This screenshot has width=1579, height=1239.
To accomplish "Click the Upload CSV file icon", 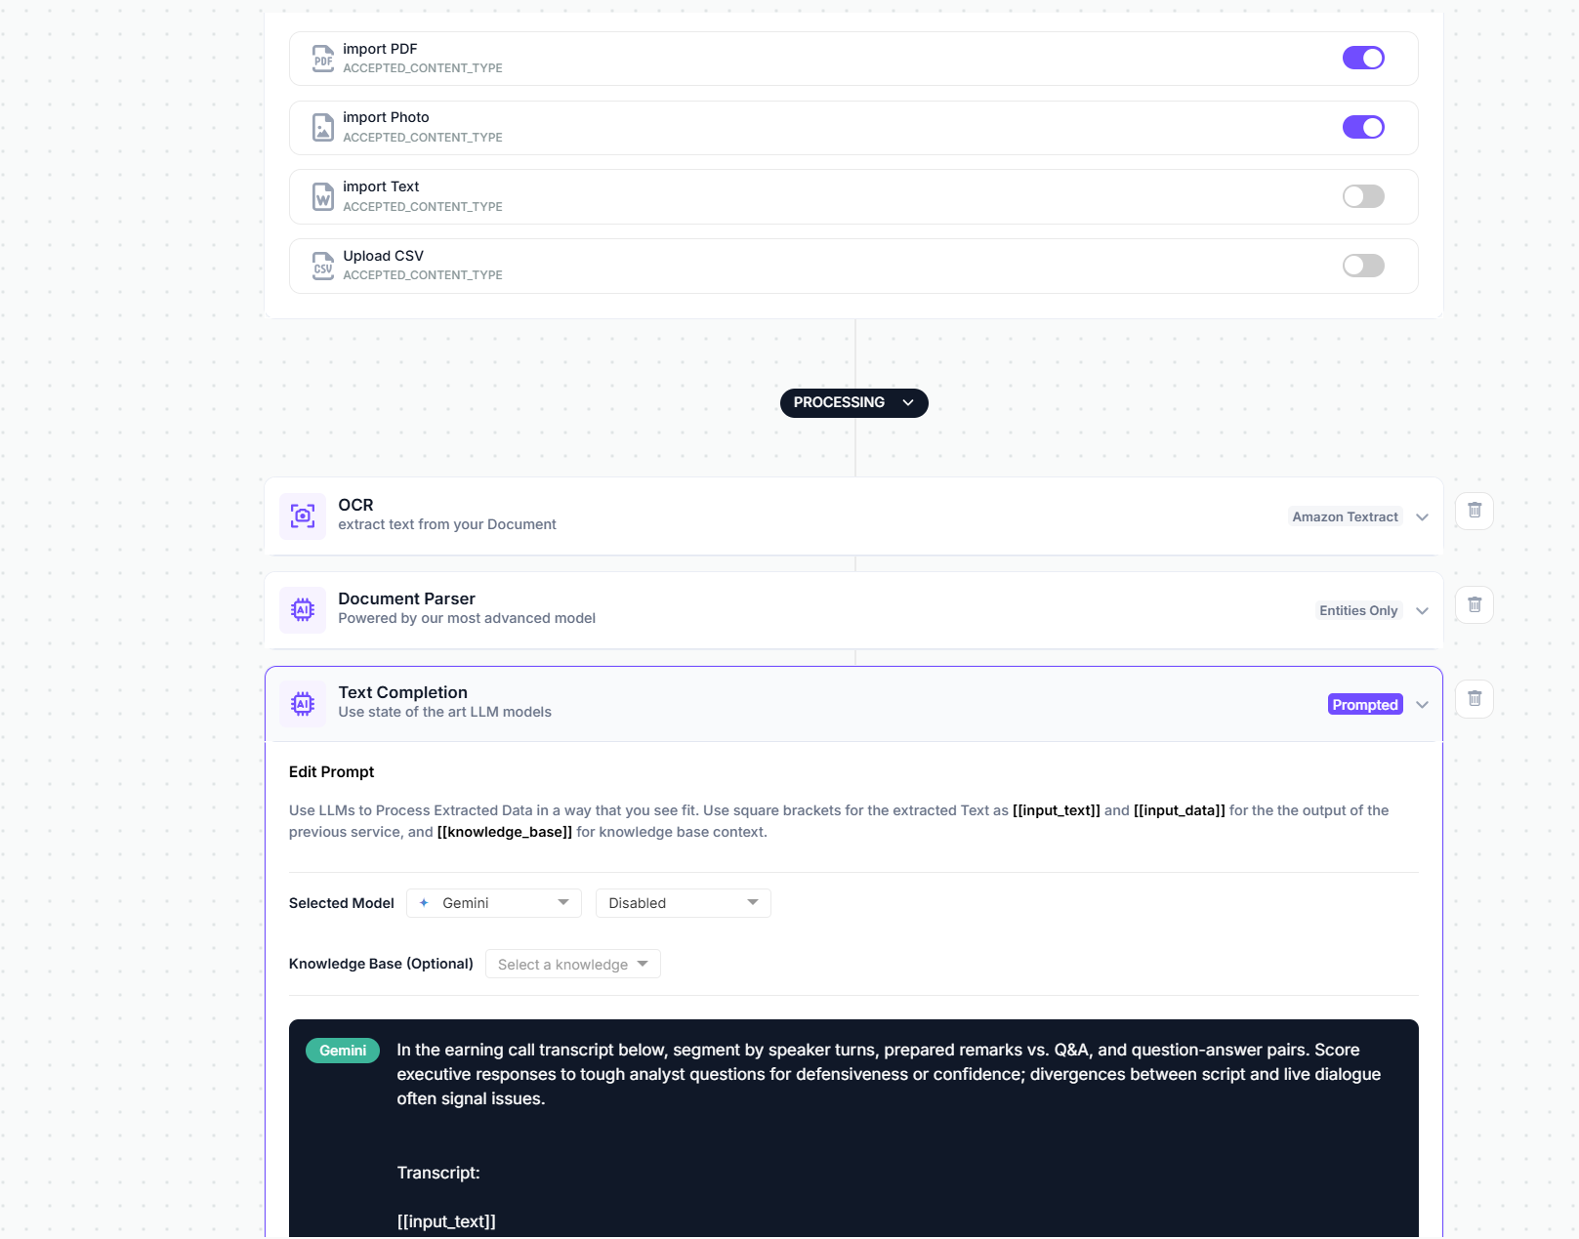I will coord(322,266).
